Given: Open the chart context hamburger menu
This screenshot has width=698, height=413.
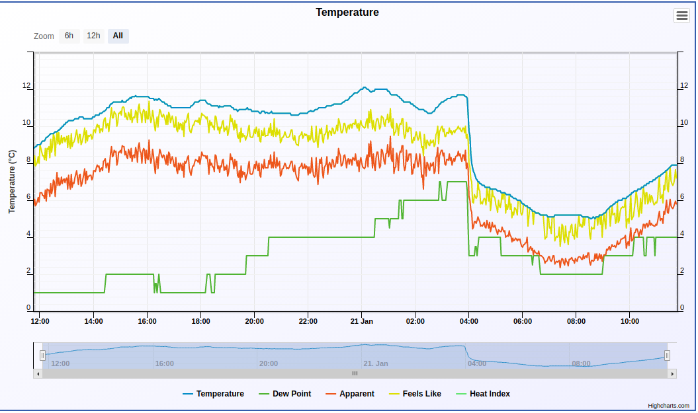Looking at the screenshot, I should tap(681, 15).
